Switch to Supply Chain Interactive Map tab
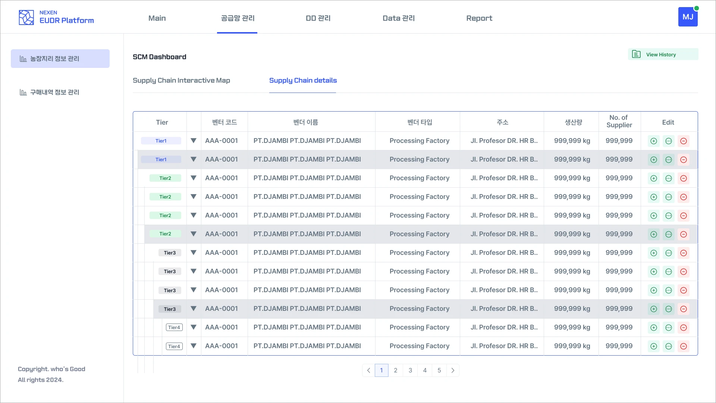This screenshot has height=403, width=716. pyautogui.click(x=181, y=81)
